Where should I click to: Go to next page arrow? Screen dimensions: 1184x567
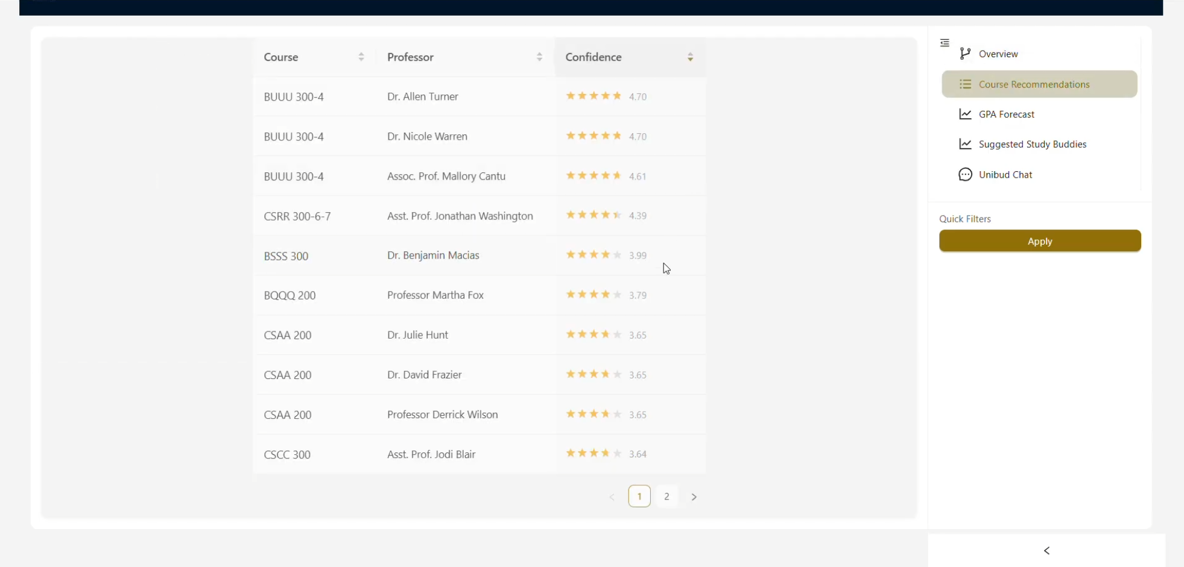coord(694,497)
